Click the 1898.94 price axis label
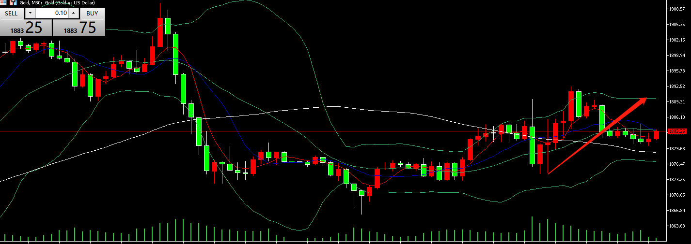This screenshot has height=244, width=691. 676,55
